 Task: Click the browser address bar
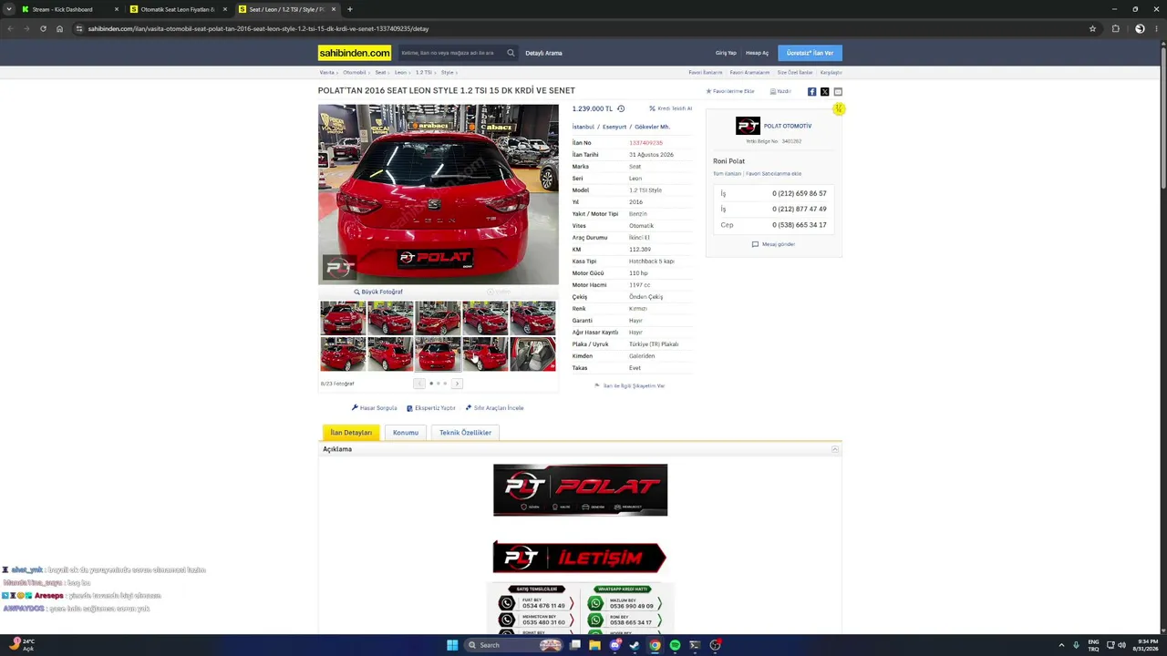point(583,28)
